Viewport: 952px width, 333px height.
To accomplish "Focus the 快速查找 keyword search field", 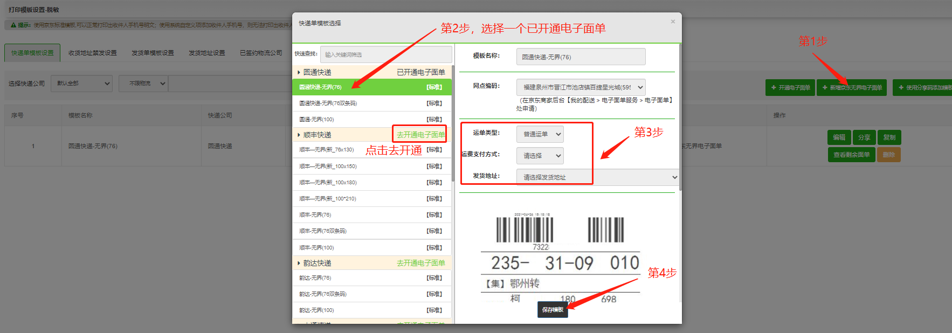I will pos(385,54).
